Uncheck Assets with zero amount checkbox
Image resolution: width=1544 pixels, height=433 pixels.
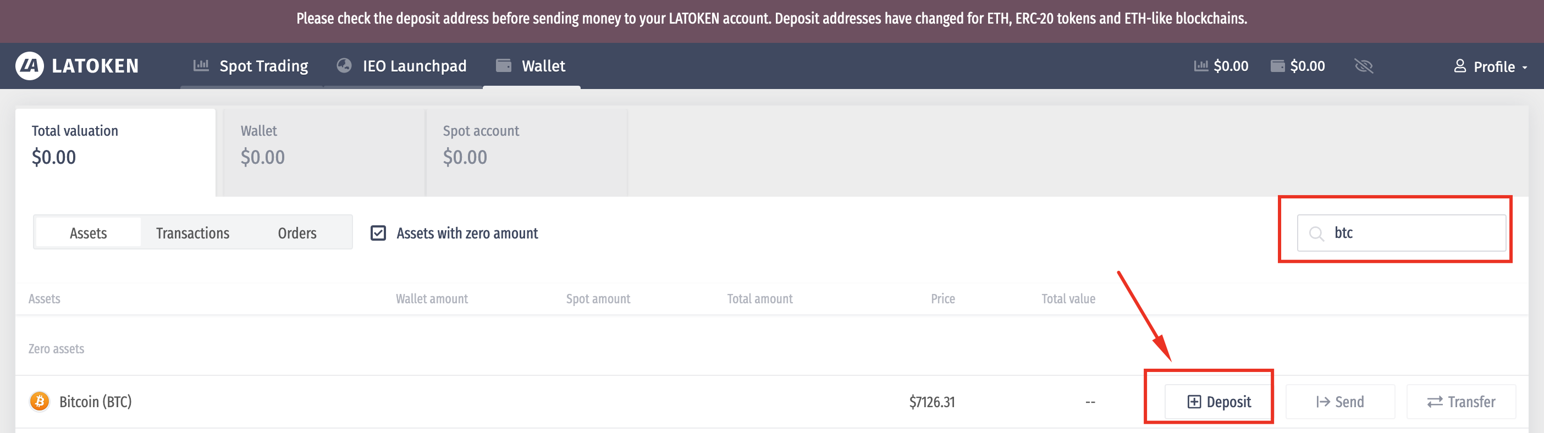[378, 233]
